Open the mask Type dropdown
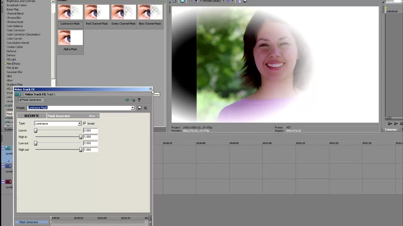This screenshot has width=403, height=226. [x=80, y=124]
